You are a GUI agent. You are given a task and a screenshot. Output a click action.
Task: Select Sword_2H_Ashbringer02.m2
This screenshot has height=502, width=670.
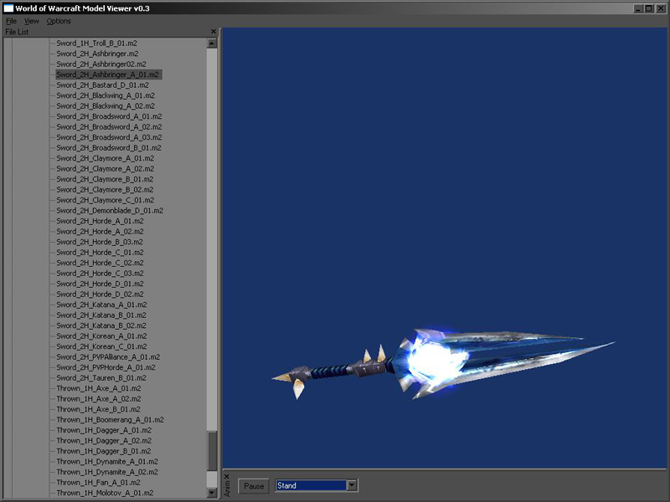coord(101,64)
